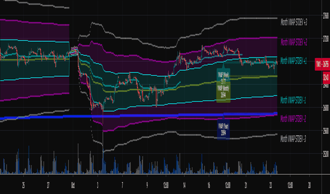Image resolution: width=330 pixels, height=194 pixels.
Task: Select the cyan Month VWAP STDEV -1 label
Action: 293,100
